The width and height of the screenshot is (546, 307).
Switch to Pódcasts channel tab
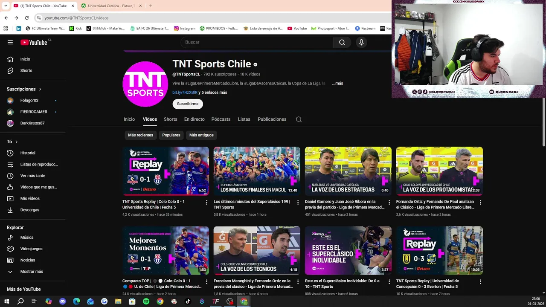click(x=221, y=119)
